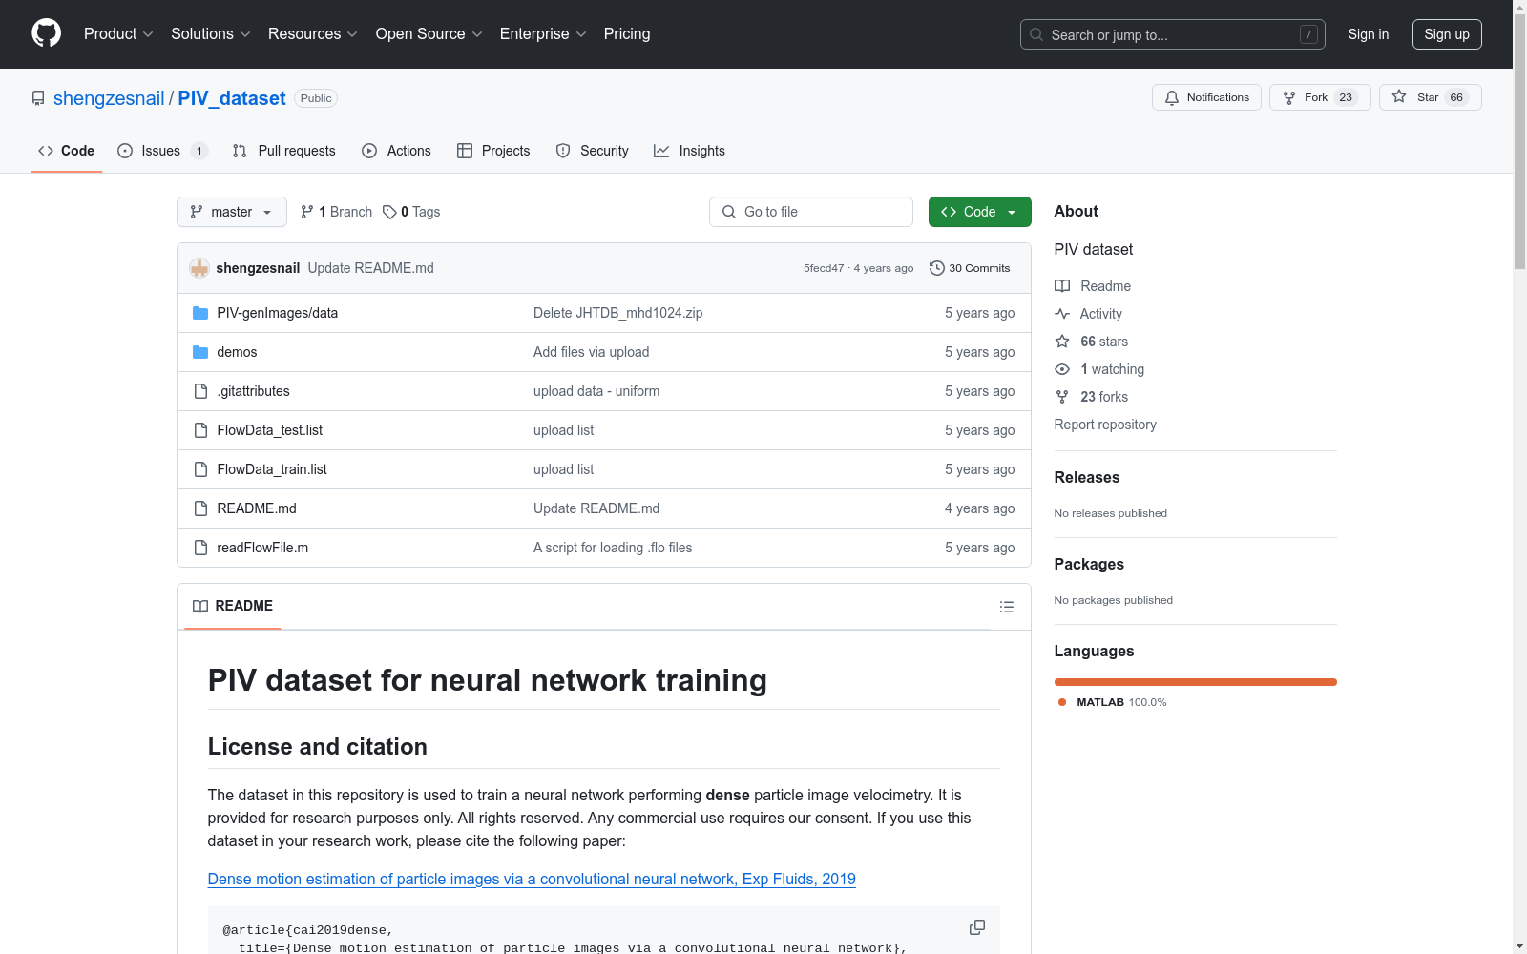Click the file icon for .gitattributes
The width and height of the screenshot is (1527, 954).
pyautogui.click(x=200, y=391)
